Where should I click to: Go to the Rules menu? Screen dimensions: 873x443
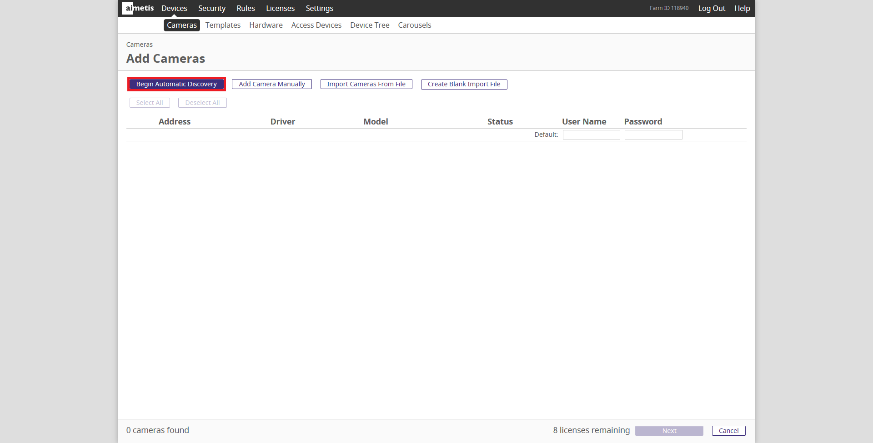246,8
